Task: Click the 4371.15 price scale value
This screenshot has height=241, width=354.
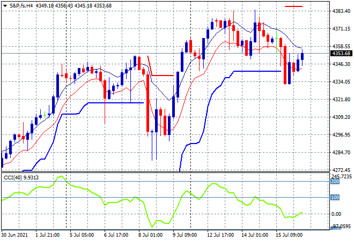Action: [341, 28]
